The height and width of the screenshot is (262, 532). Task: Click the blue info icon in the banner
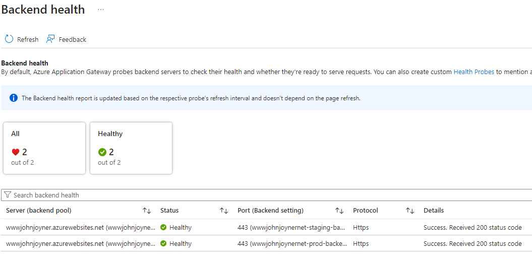[14, 98]
